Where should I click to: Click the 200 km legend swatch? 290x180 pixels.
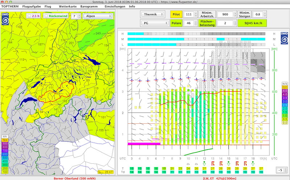tap(5, 168)
